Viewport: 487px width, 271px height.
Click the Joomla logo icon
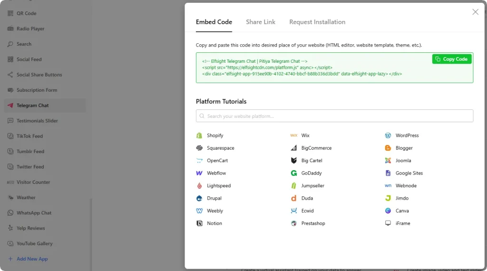point(388,161)
